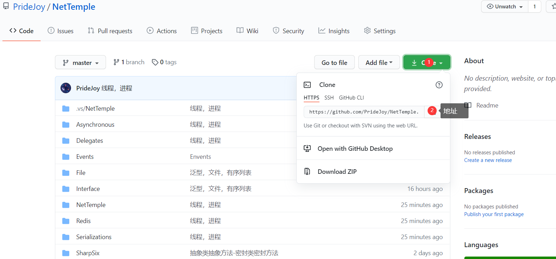Screen dimensions: 556x259
Task: Open the Projects tab
Action: (x=207, y=31)
